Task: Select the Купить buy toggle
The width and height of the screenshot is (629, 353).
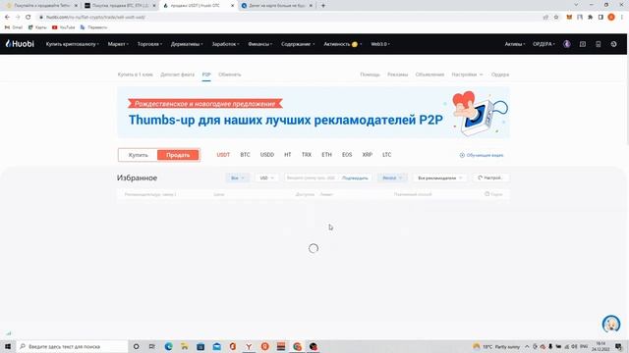Action: 138,155
